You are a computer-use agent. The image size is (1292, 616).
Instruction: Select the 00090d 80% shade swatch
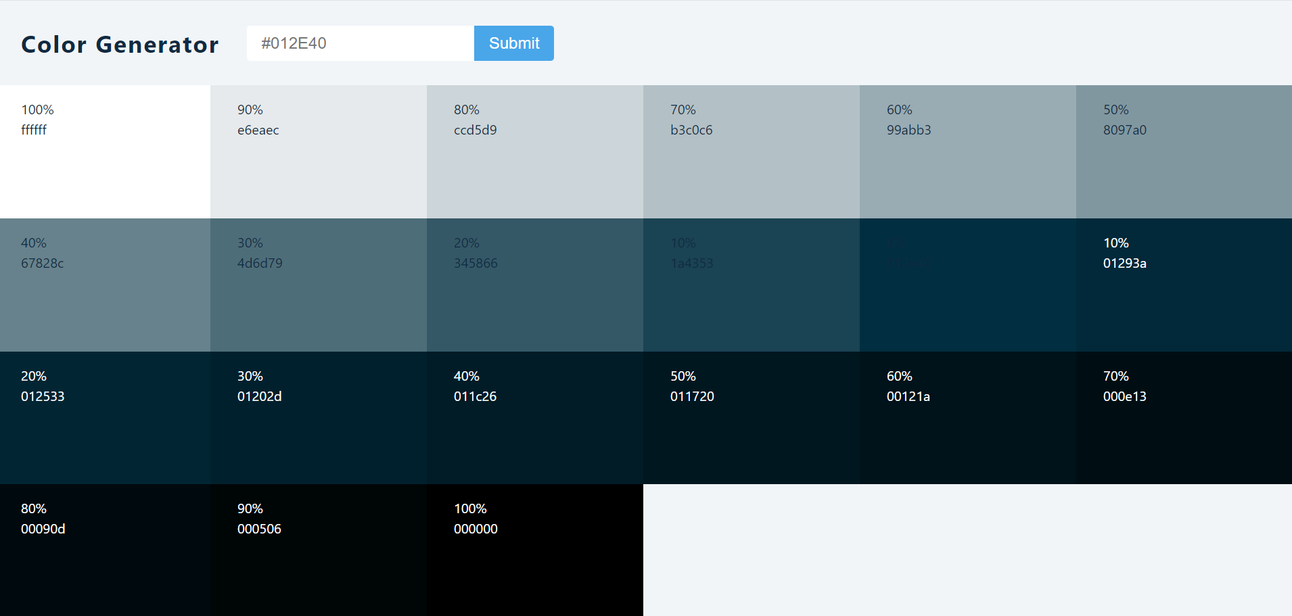pos(105,550)
